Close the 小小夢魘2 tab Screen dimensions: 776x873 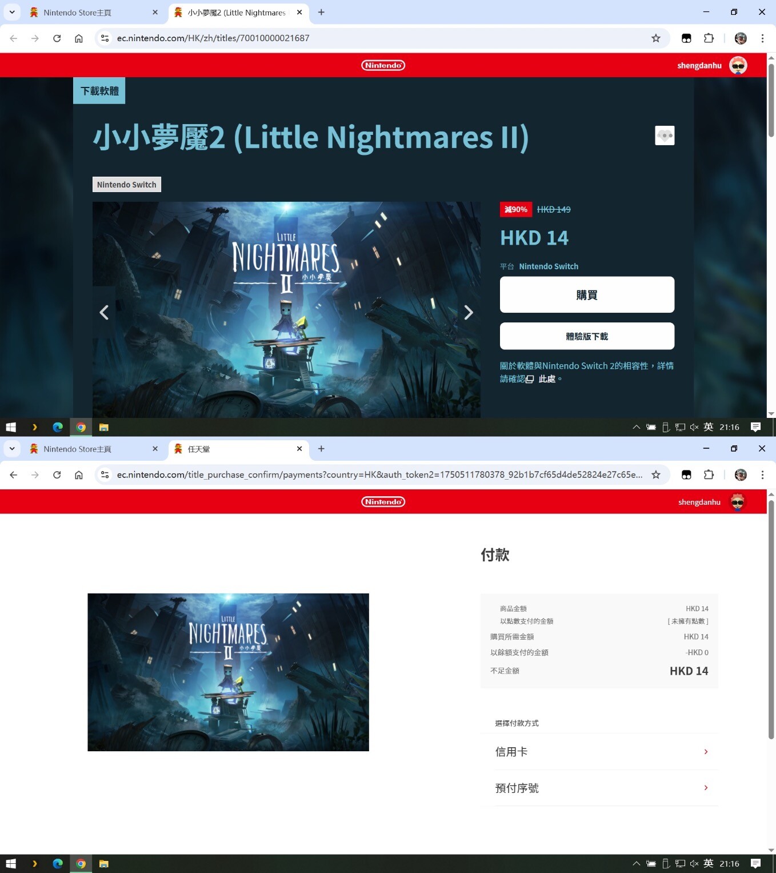[299, 12]
